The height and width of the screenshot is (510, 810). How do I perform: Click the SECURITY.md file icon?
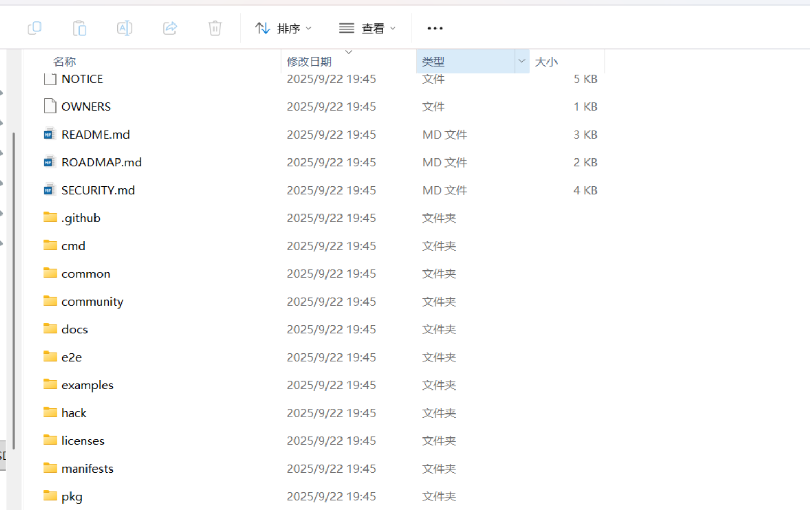50,189
